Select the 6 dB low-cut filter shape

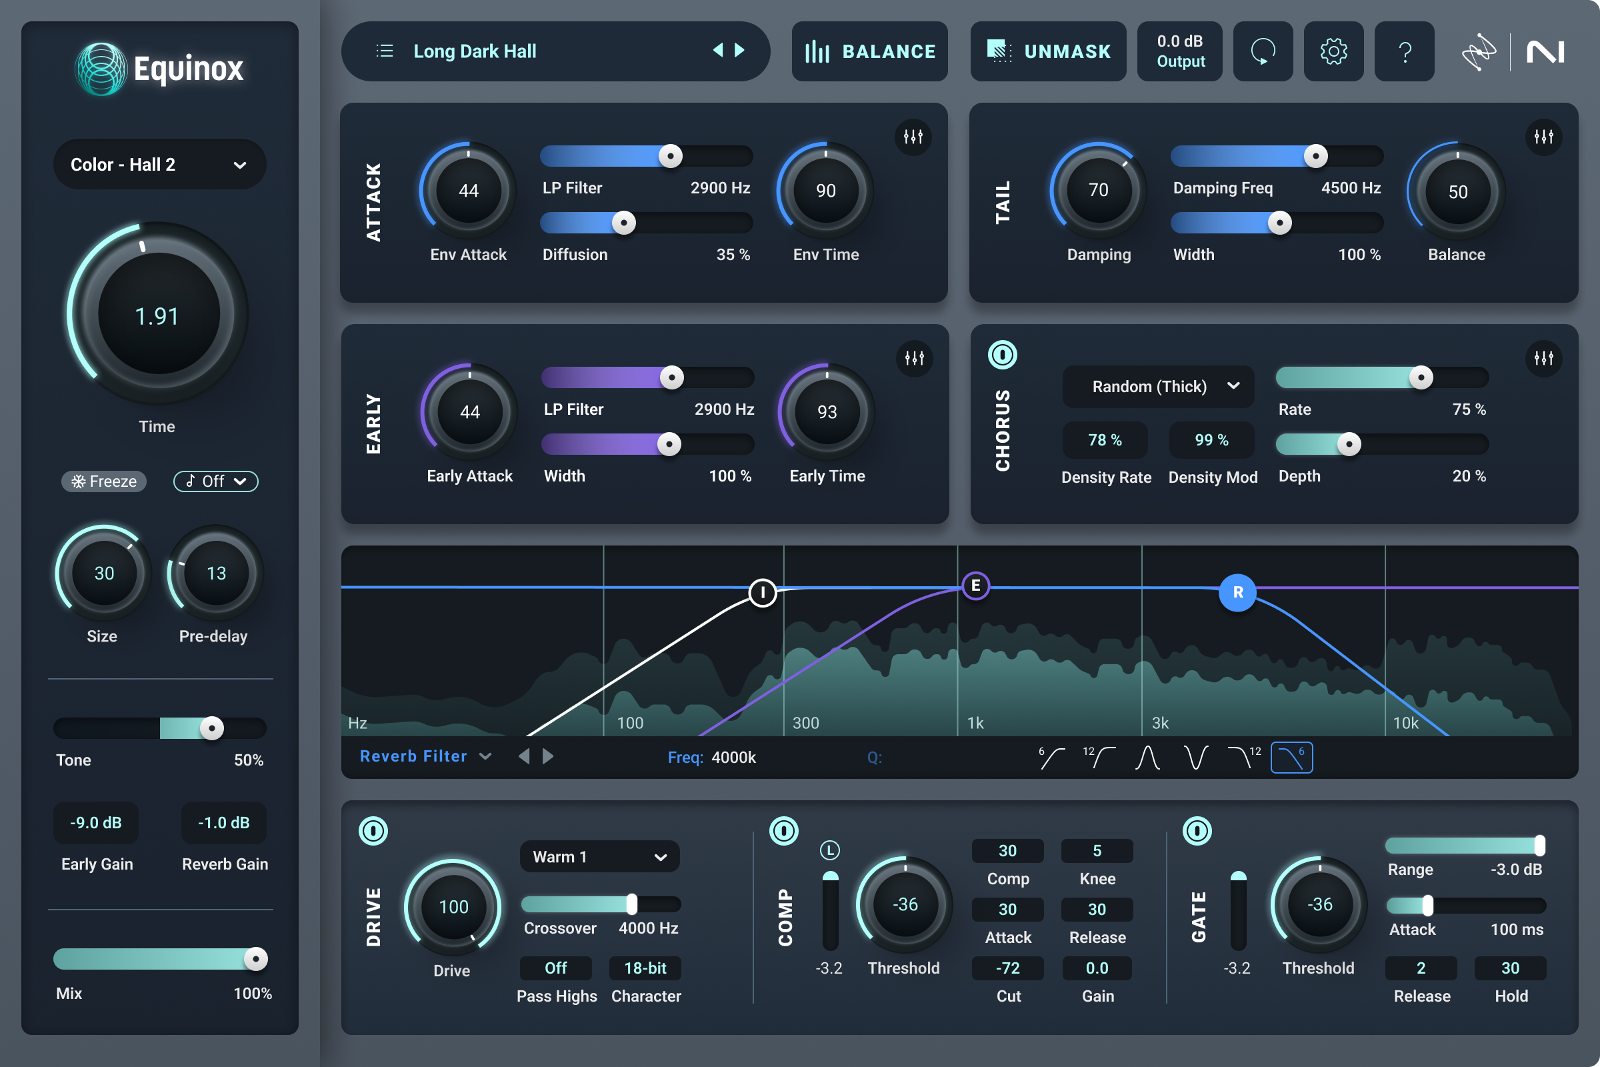coord(1052,758)
